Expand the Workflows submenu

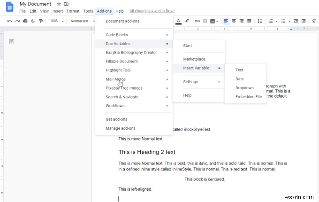134,106
